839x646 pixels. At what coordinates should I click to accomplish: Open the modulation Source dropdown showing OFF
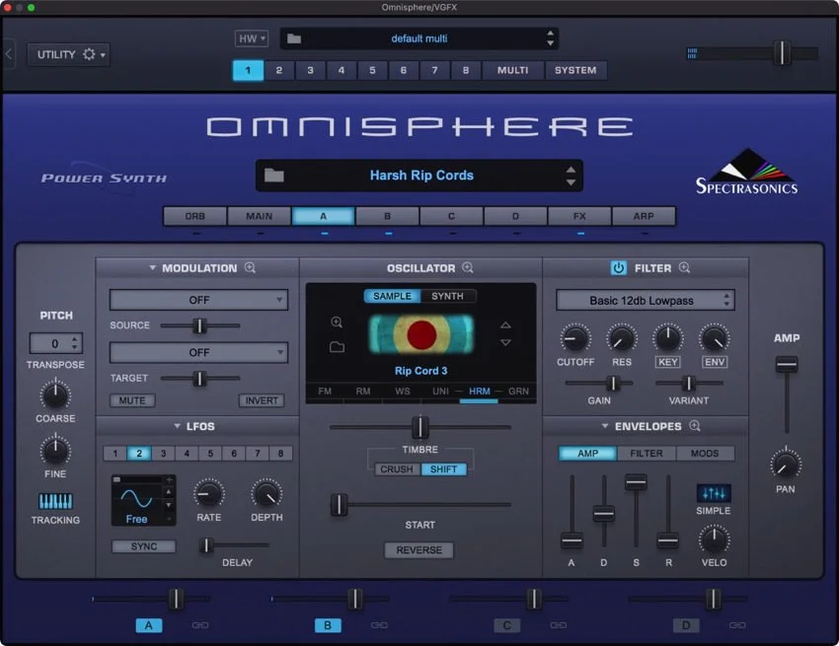click(x=198, y=300)
